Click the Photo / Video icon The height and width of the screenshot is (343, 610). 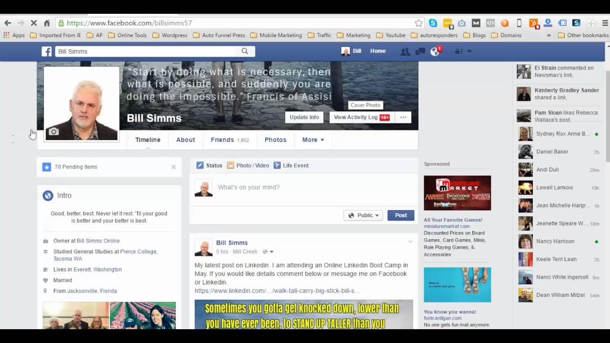tap(230, 165)
